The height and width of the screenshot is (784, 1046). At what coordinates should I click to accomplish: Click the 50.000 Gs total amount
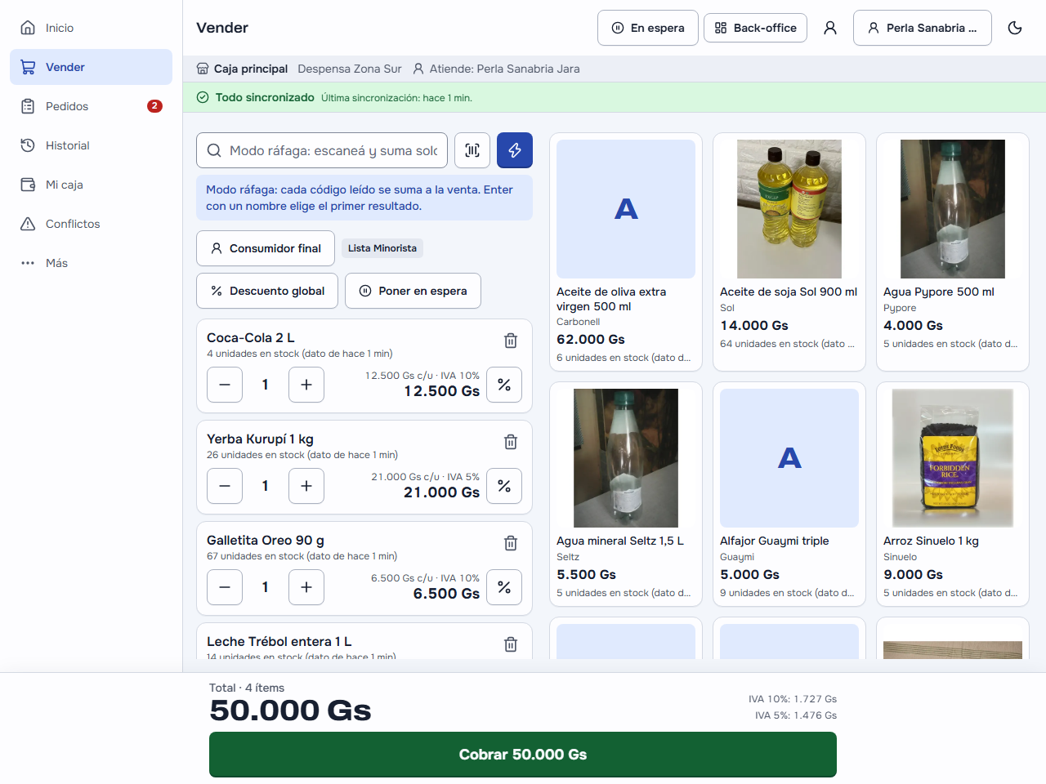click(x=290, y=710)
